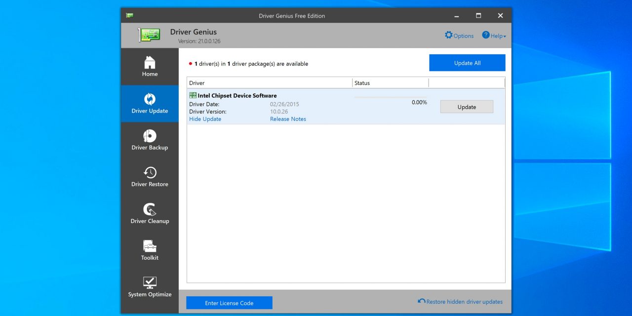632x316 pixels.
Task: Open the Toolkit toolbox icon
Action: pyautogui.click(x=150, y=246)
